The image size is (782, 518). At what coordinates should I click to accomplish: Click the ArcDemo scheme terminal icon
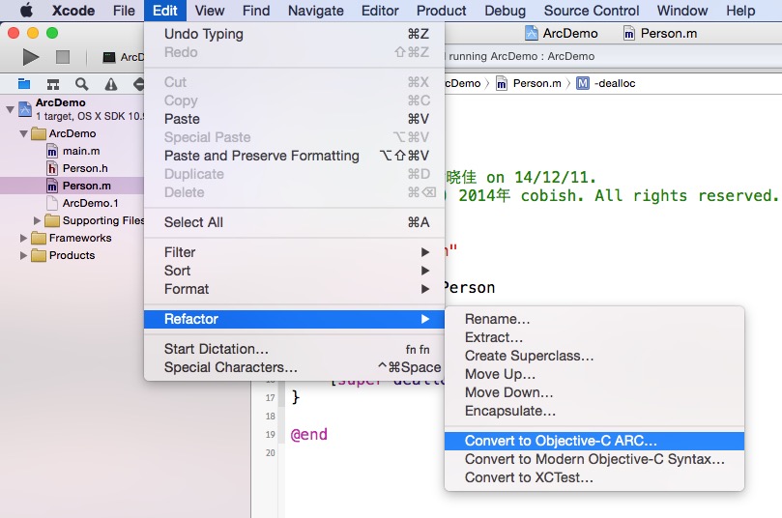[x=108, y=57]
